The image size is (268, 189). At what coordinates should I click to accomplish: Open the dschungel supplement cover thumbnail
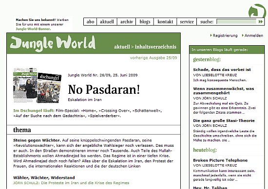pyautogui.click(x=49, y=88)
